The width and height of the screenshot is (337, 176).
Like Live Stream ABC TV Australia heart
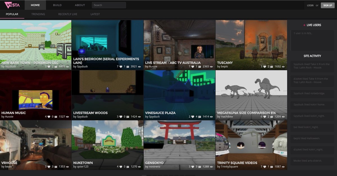pos(193,67)
